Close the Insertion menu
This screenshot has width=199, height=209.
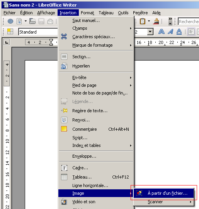[x=68, y=13]
